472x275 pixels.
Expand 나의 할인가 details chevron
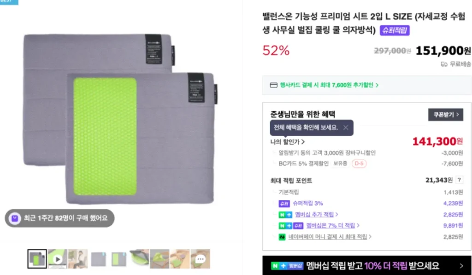click(x=303, y=142)
